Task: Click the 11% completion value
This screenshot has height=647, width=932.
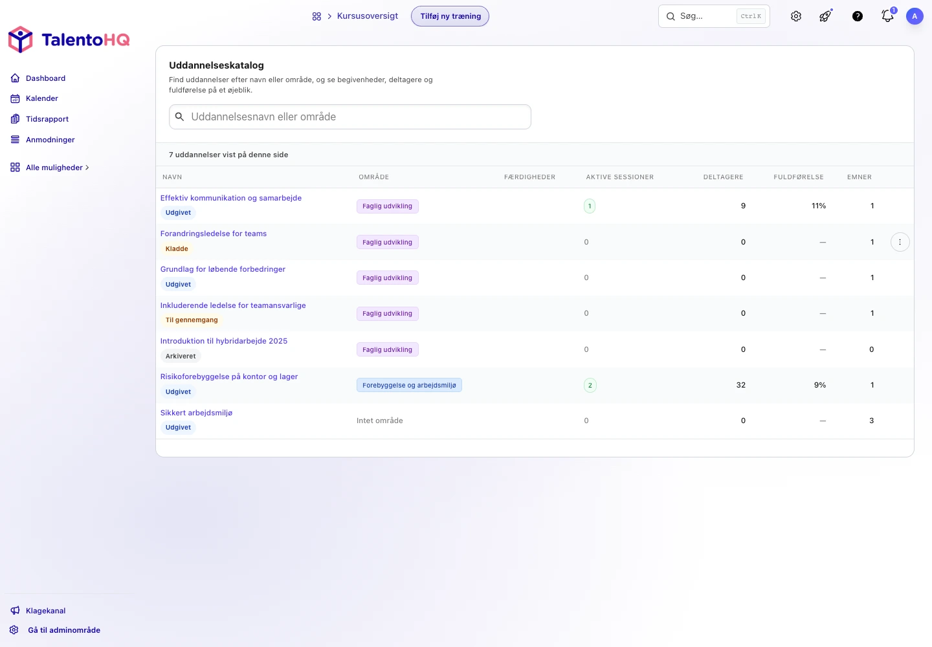Action: coord(819,206)
